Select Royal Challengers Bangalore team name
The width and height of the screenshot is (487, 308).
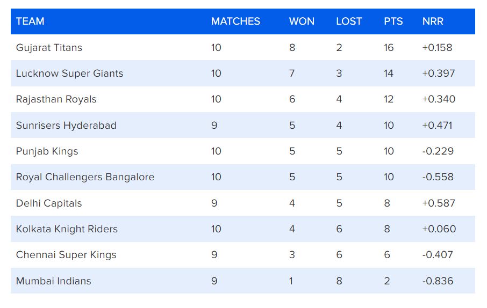85,177
